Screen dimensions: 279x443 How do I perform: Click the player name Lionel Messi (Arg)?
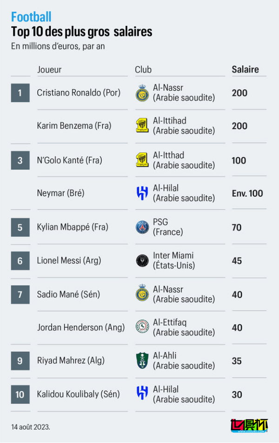tap(69, 261)
